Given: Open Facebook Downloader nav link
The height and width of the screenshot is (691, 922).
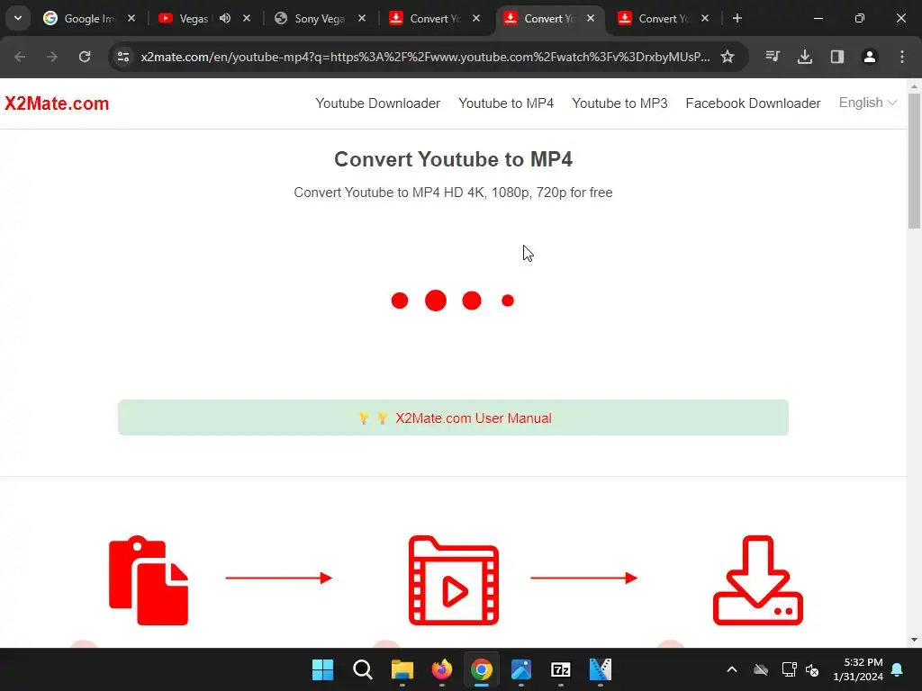Looking at the screenshot, I should [x=753, y=103].
